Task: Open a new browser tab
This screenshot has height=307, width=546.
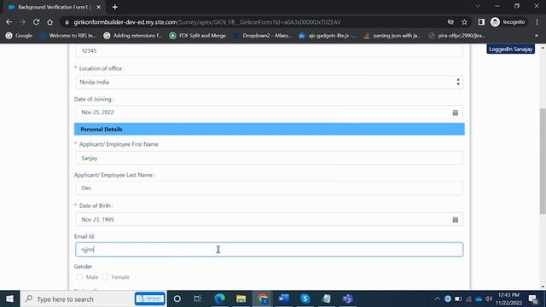Action: coord(115,7)
